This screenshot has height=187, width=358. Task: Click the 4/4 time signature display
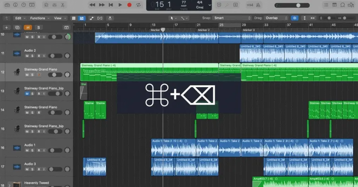click(200, 2)
